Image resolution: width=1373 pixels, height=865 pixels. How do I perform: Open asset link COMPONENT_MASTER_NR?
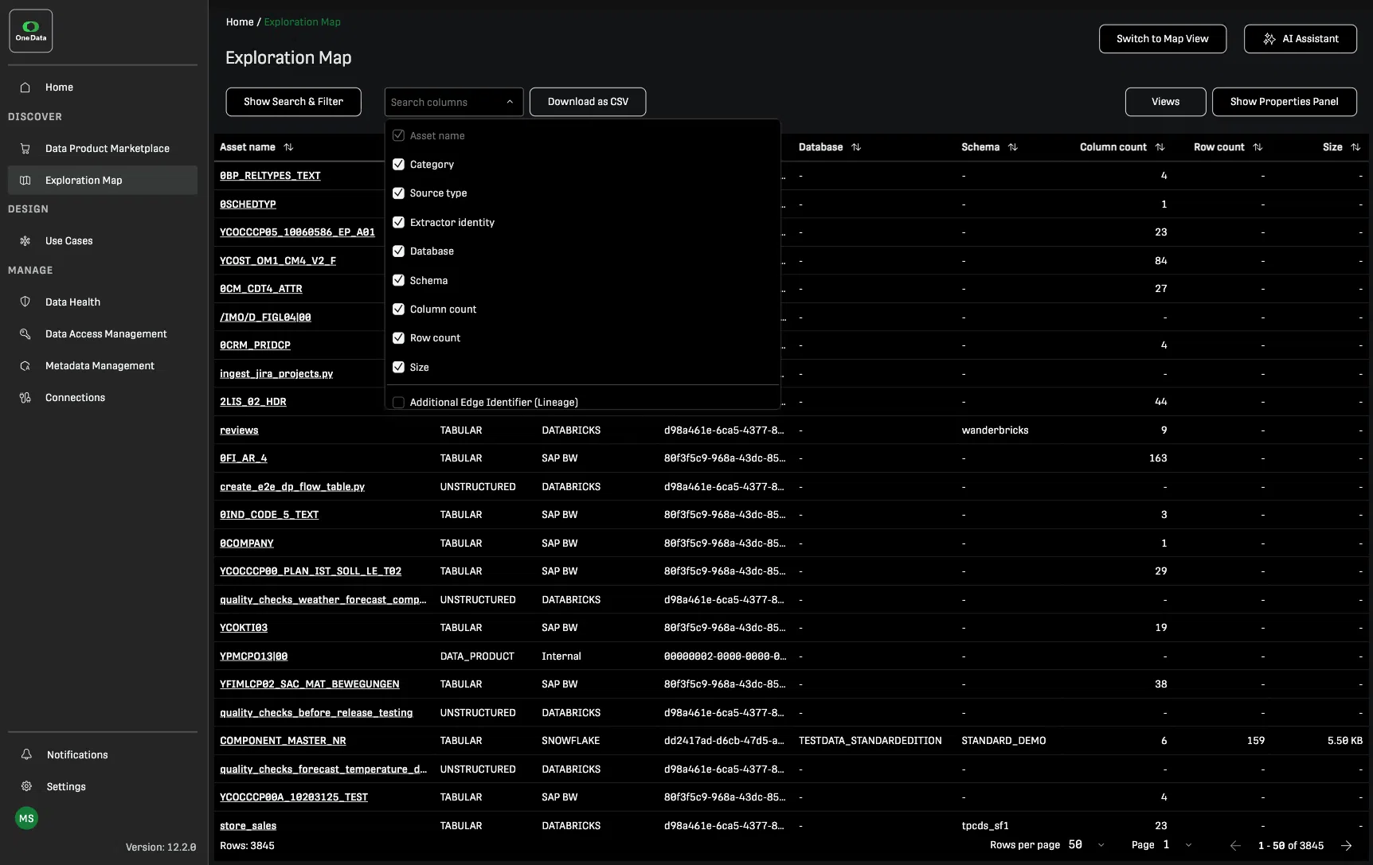[283, 741]
